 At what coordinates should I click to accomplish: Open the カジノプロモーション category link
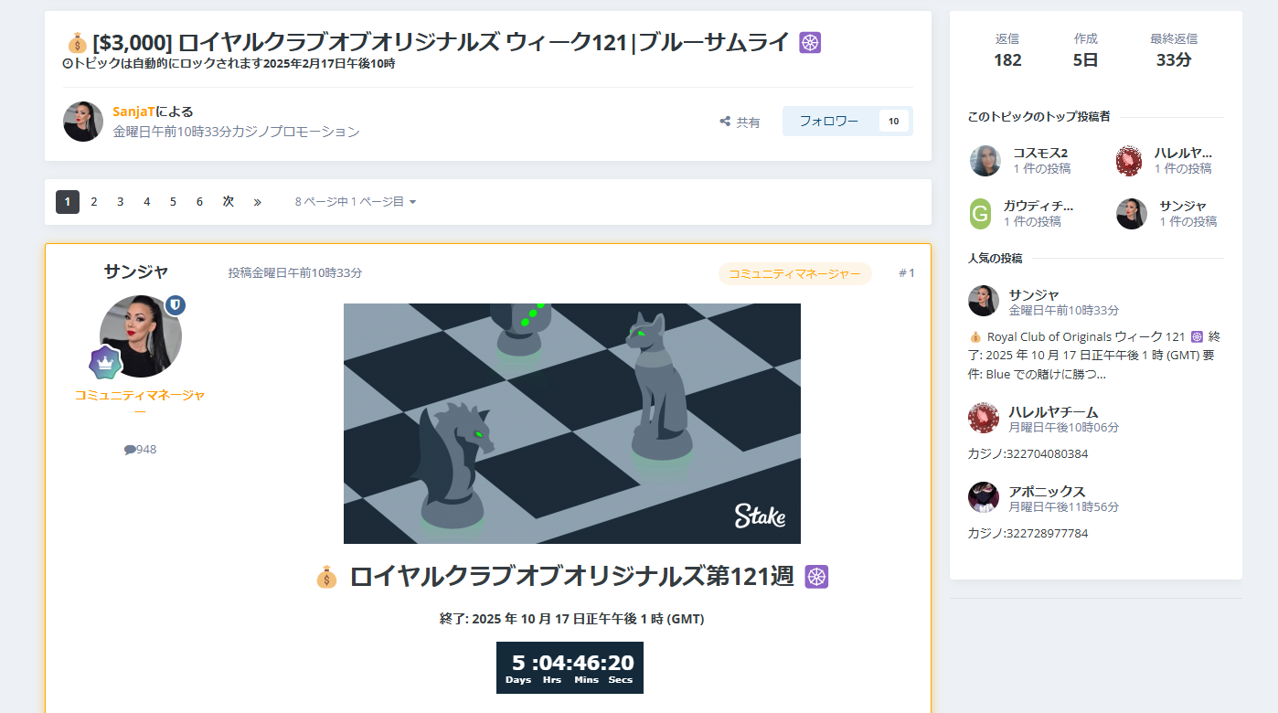[296, 132]
